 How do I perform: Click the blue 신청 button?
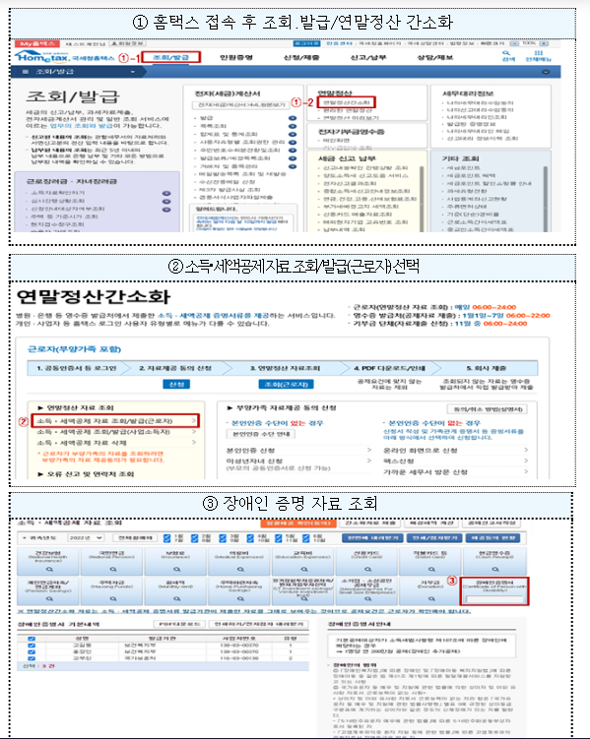click(x=176, y=384)
